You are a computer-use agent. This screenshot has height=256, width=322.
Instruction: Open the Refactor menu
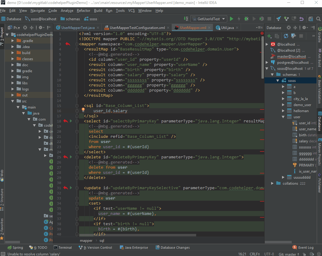click(x=84, y=11)
